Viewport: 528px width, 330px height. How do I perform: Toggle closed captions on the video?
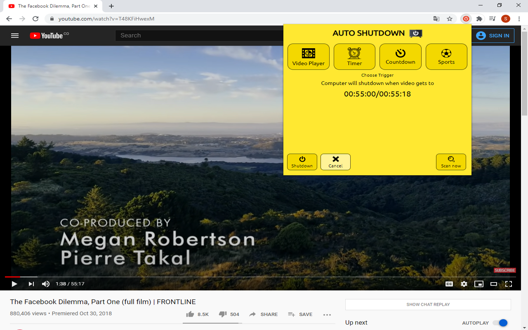coord(449,284)
